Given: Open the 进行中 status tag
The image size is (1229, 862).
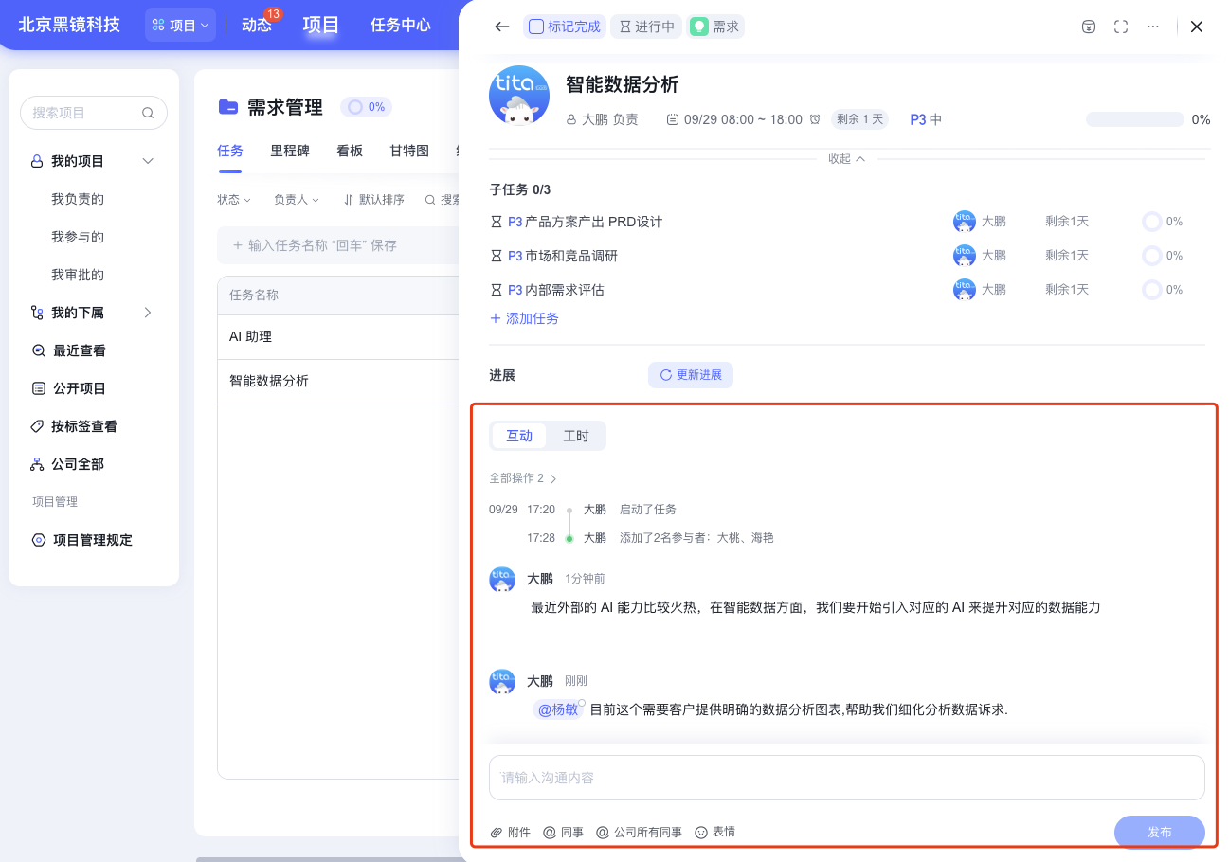Looking at the screenshot, I should 646,27.
